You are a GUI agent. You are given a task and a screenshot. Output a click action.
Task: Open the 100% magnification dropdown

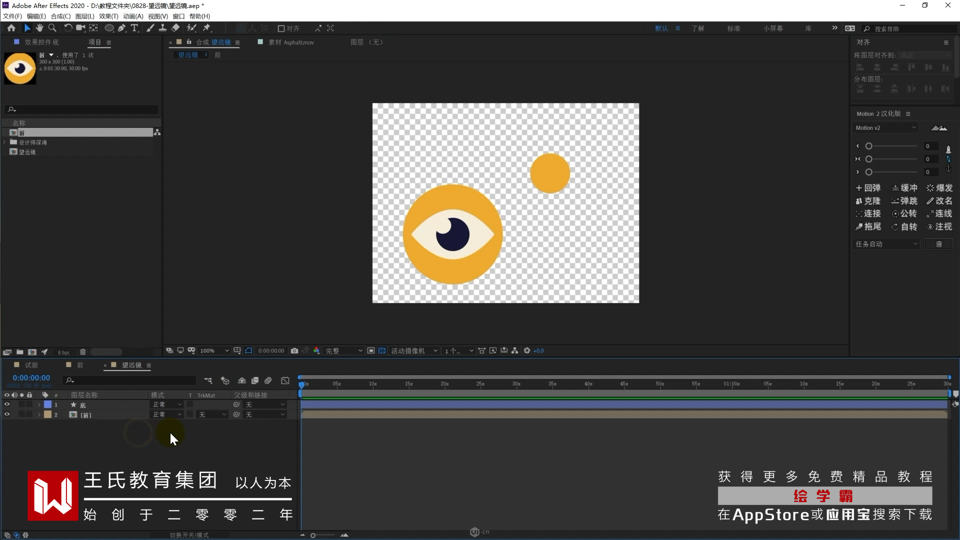[214, 351]
